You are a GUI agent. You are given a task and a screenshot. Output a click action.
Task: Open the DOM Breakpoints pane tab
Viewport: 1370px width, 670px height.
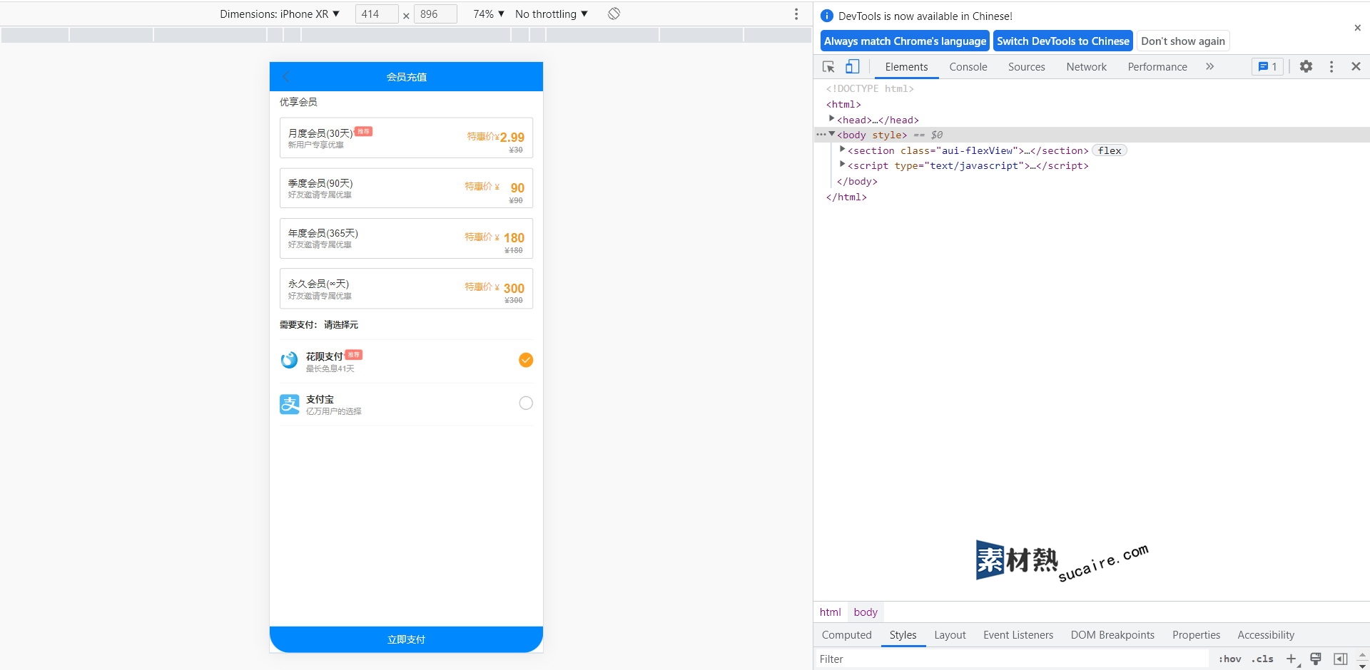1112,635
